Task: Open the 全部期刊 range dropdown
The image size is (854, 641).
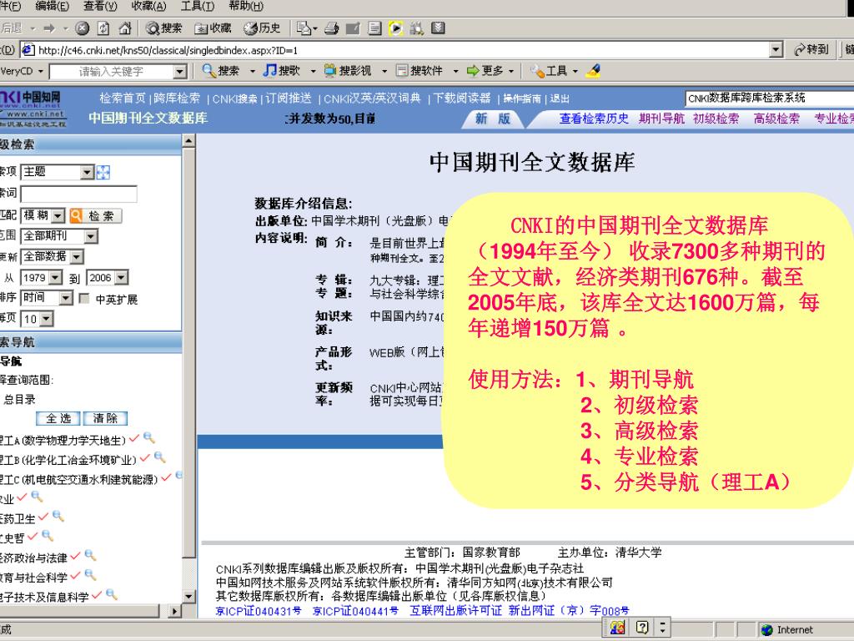Action: pyautogui.click(x=92, y=236)
